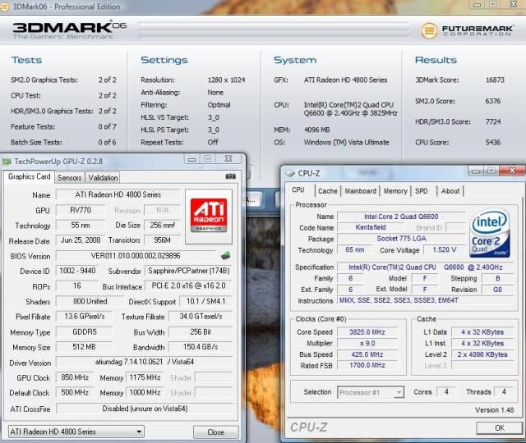Screen dimensions: 526x443
Task: Open the Sensors tab in GPU-Z
Action: (69, 178)
